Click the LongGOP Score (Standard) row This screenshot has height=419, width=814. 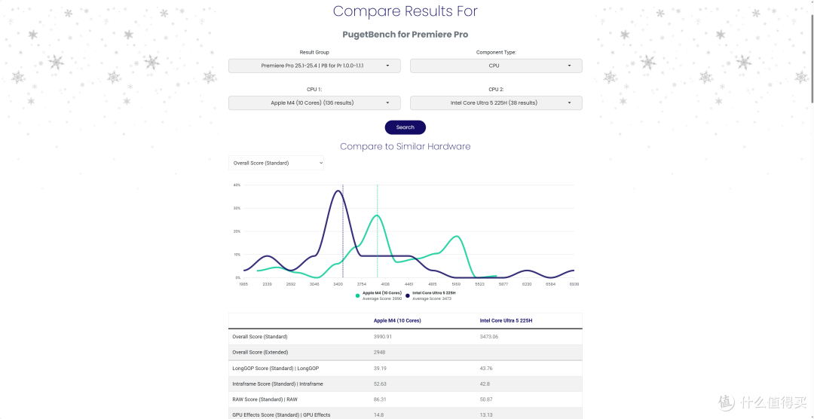[405, 369]
